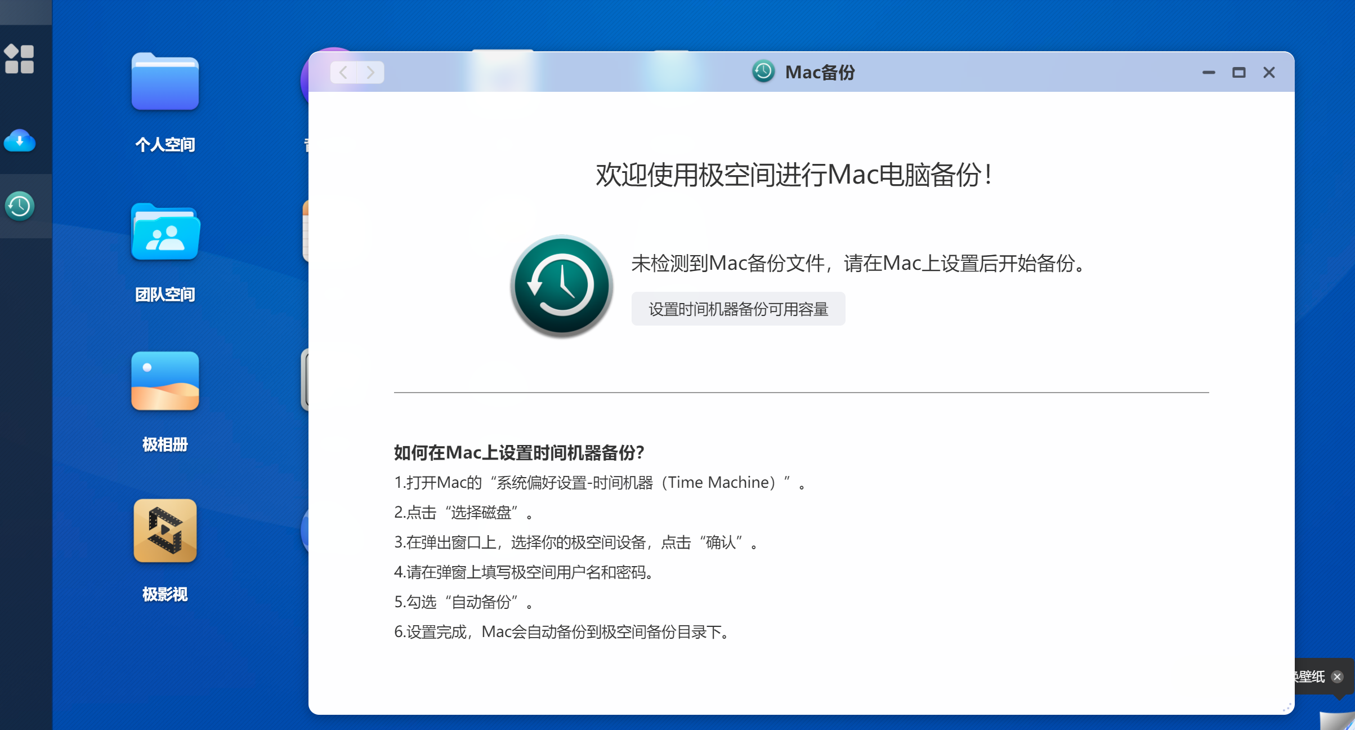Viewport: 1355px width, 730px height.
Task: Click step 4 text about 用户名和密码
Action: tap(524, 572)
